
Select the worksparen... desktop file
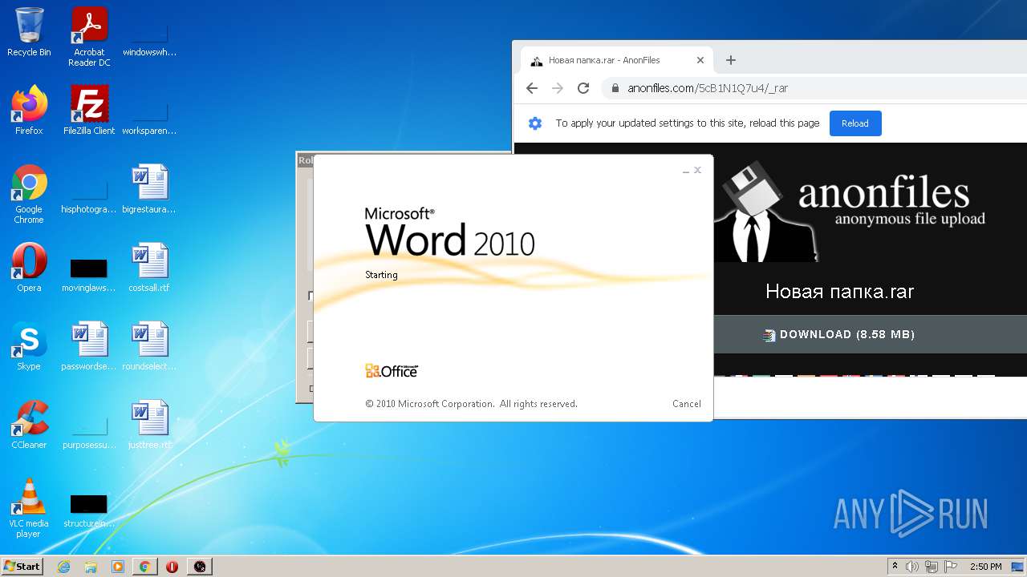149,116
